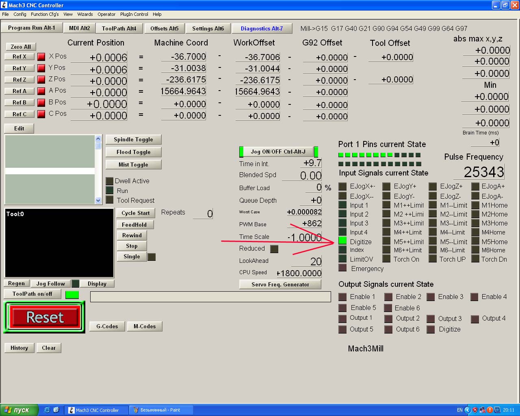Click the LimitOV input indicator LED
The width and height of the screenshot is (520, 416).
[x=342, y=259]
